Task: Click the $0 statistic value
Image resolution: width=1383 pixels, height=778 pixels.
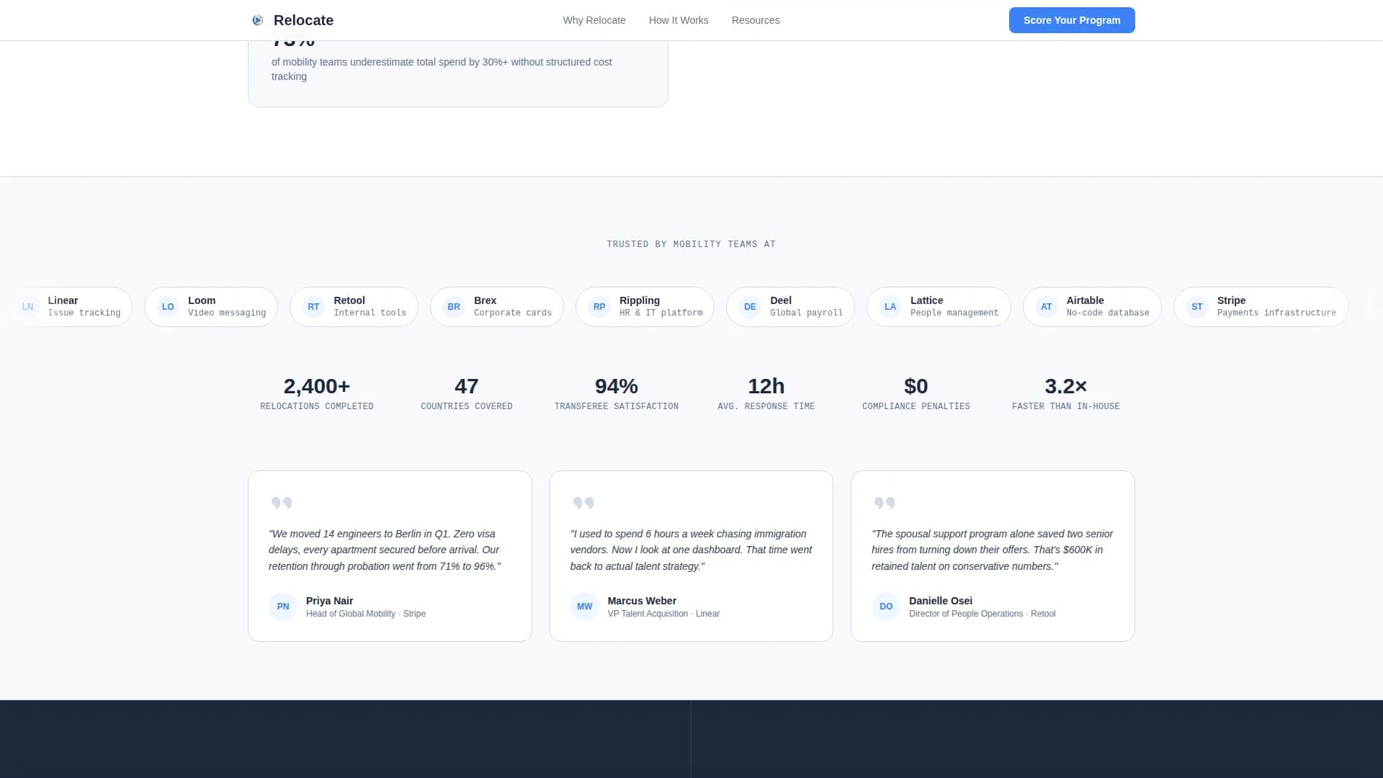Action: (916, 386)
